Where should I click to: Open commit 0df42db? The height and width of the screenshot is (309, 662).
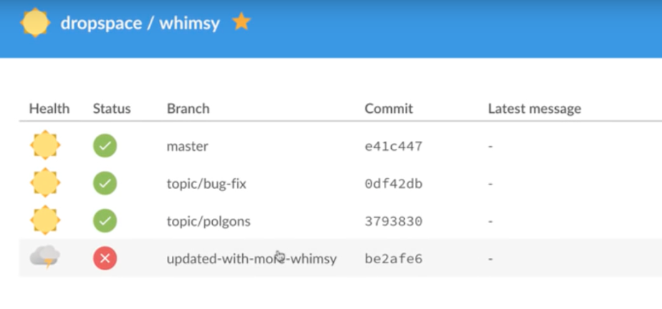393,184
